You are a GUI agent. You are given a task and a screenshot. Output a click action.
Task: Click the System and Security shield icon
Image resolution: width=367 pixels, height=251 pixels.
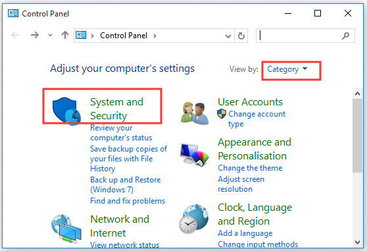(x=66, y=111)
